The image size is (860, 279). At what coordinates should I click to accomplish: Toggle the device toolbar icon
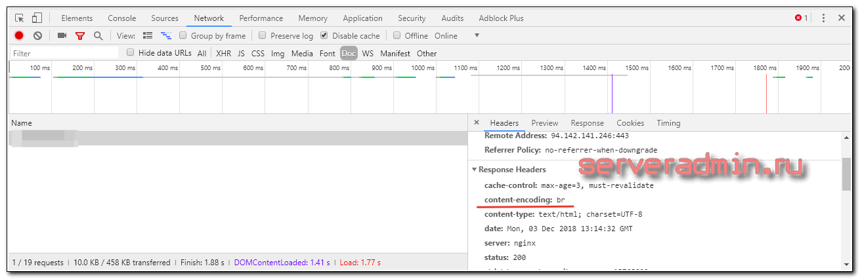37,18
